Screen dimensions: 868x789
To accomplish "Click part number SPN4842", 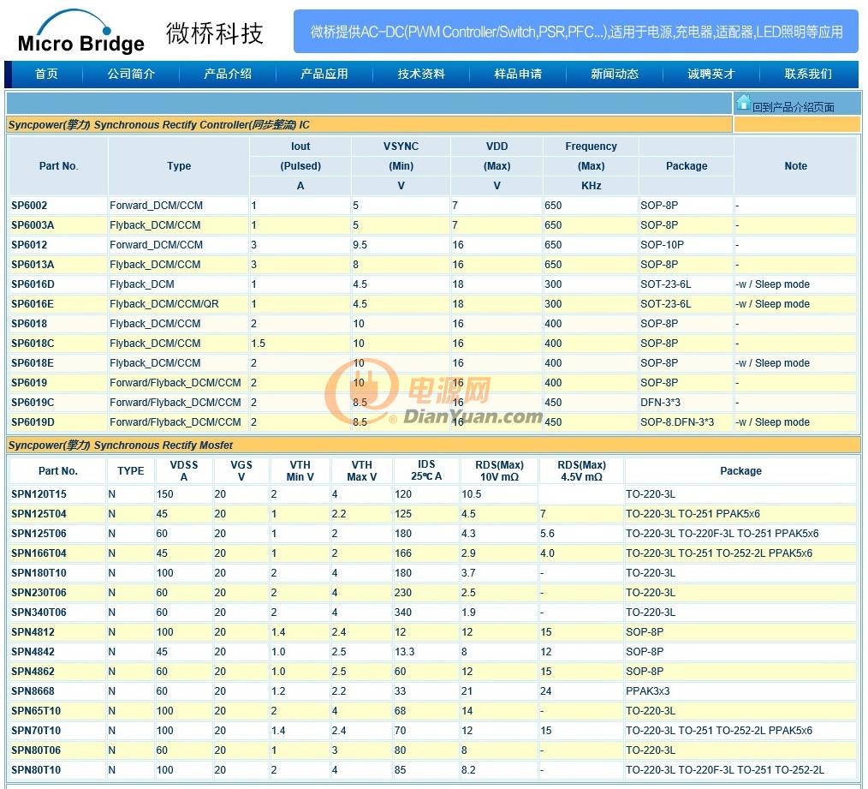I will tap(33, 652).
